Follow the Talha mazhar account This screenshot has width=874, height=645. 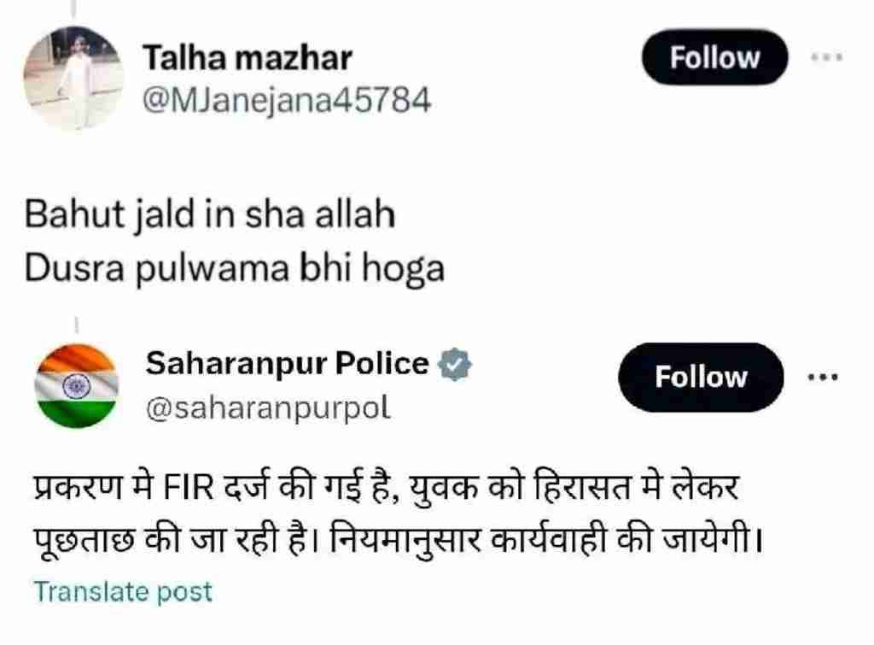[x=714, y=57]
